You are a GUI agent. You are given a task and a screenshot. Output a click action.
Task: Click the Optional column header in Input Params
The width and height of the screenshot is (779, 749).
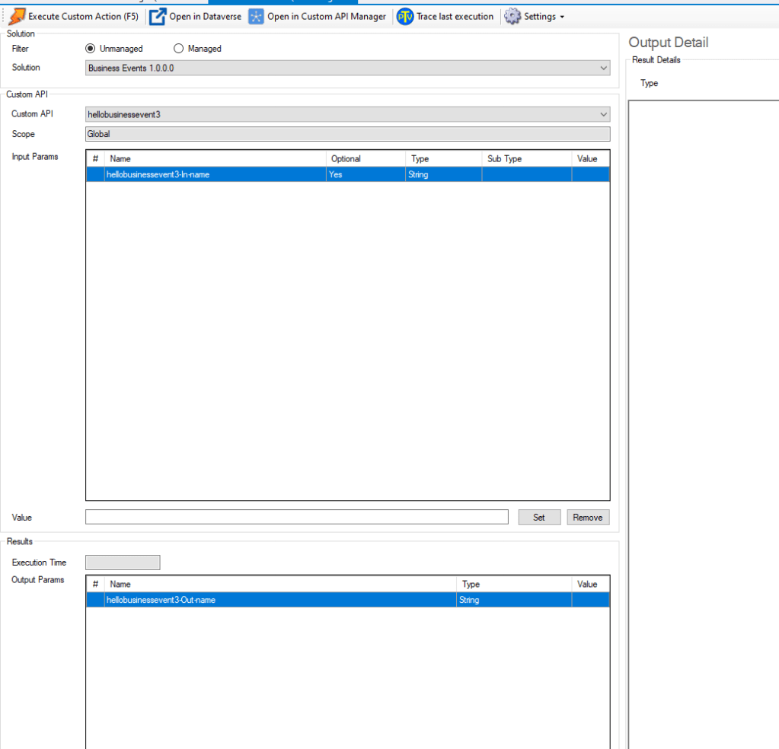[x=346, y=158]
